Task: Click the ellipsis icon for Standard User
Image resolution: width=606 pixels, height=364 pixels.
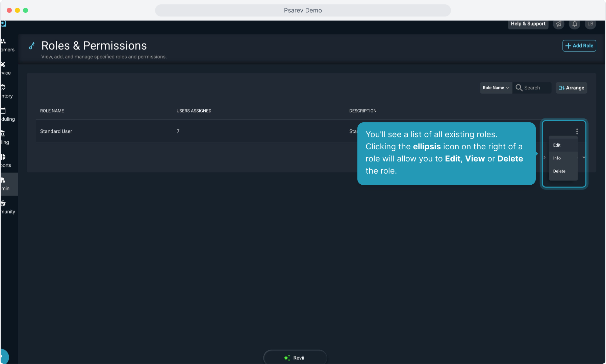Action: (577, 131)
